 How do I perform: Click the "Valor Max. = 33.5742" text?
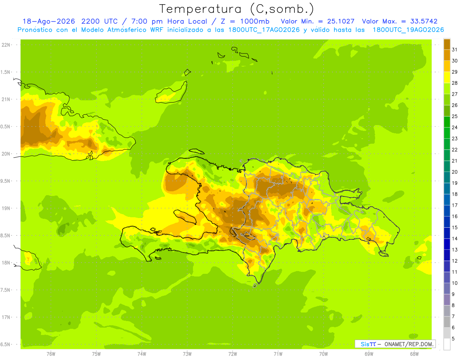[x=400, y=21]
